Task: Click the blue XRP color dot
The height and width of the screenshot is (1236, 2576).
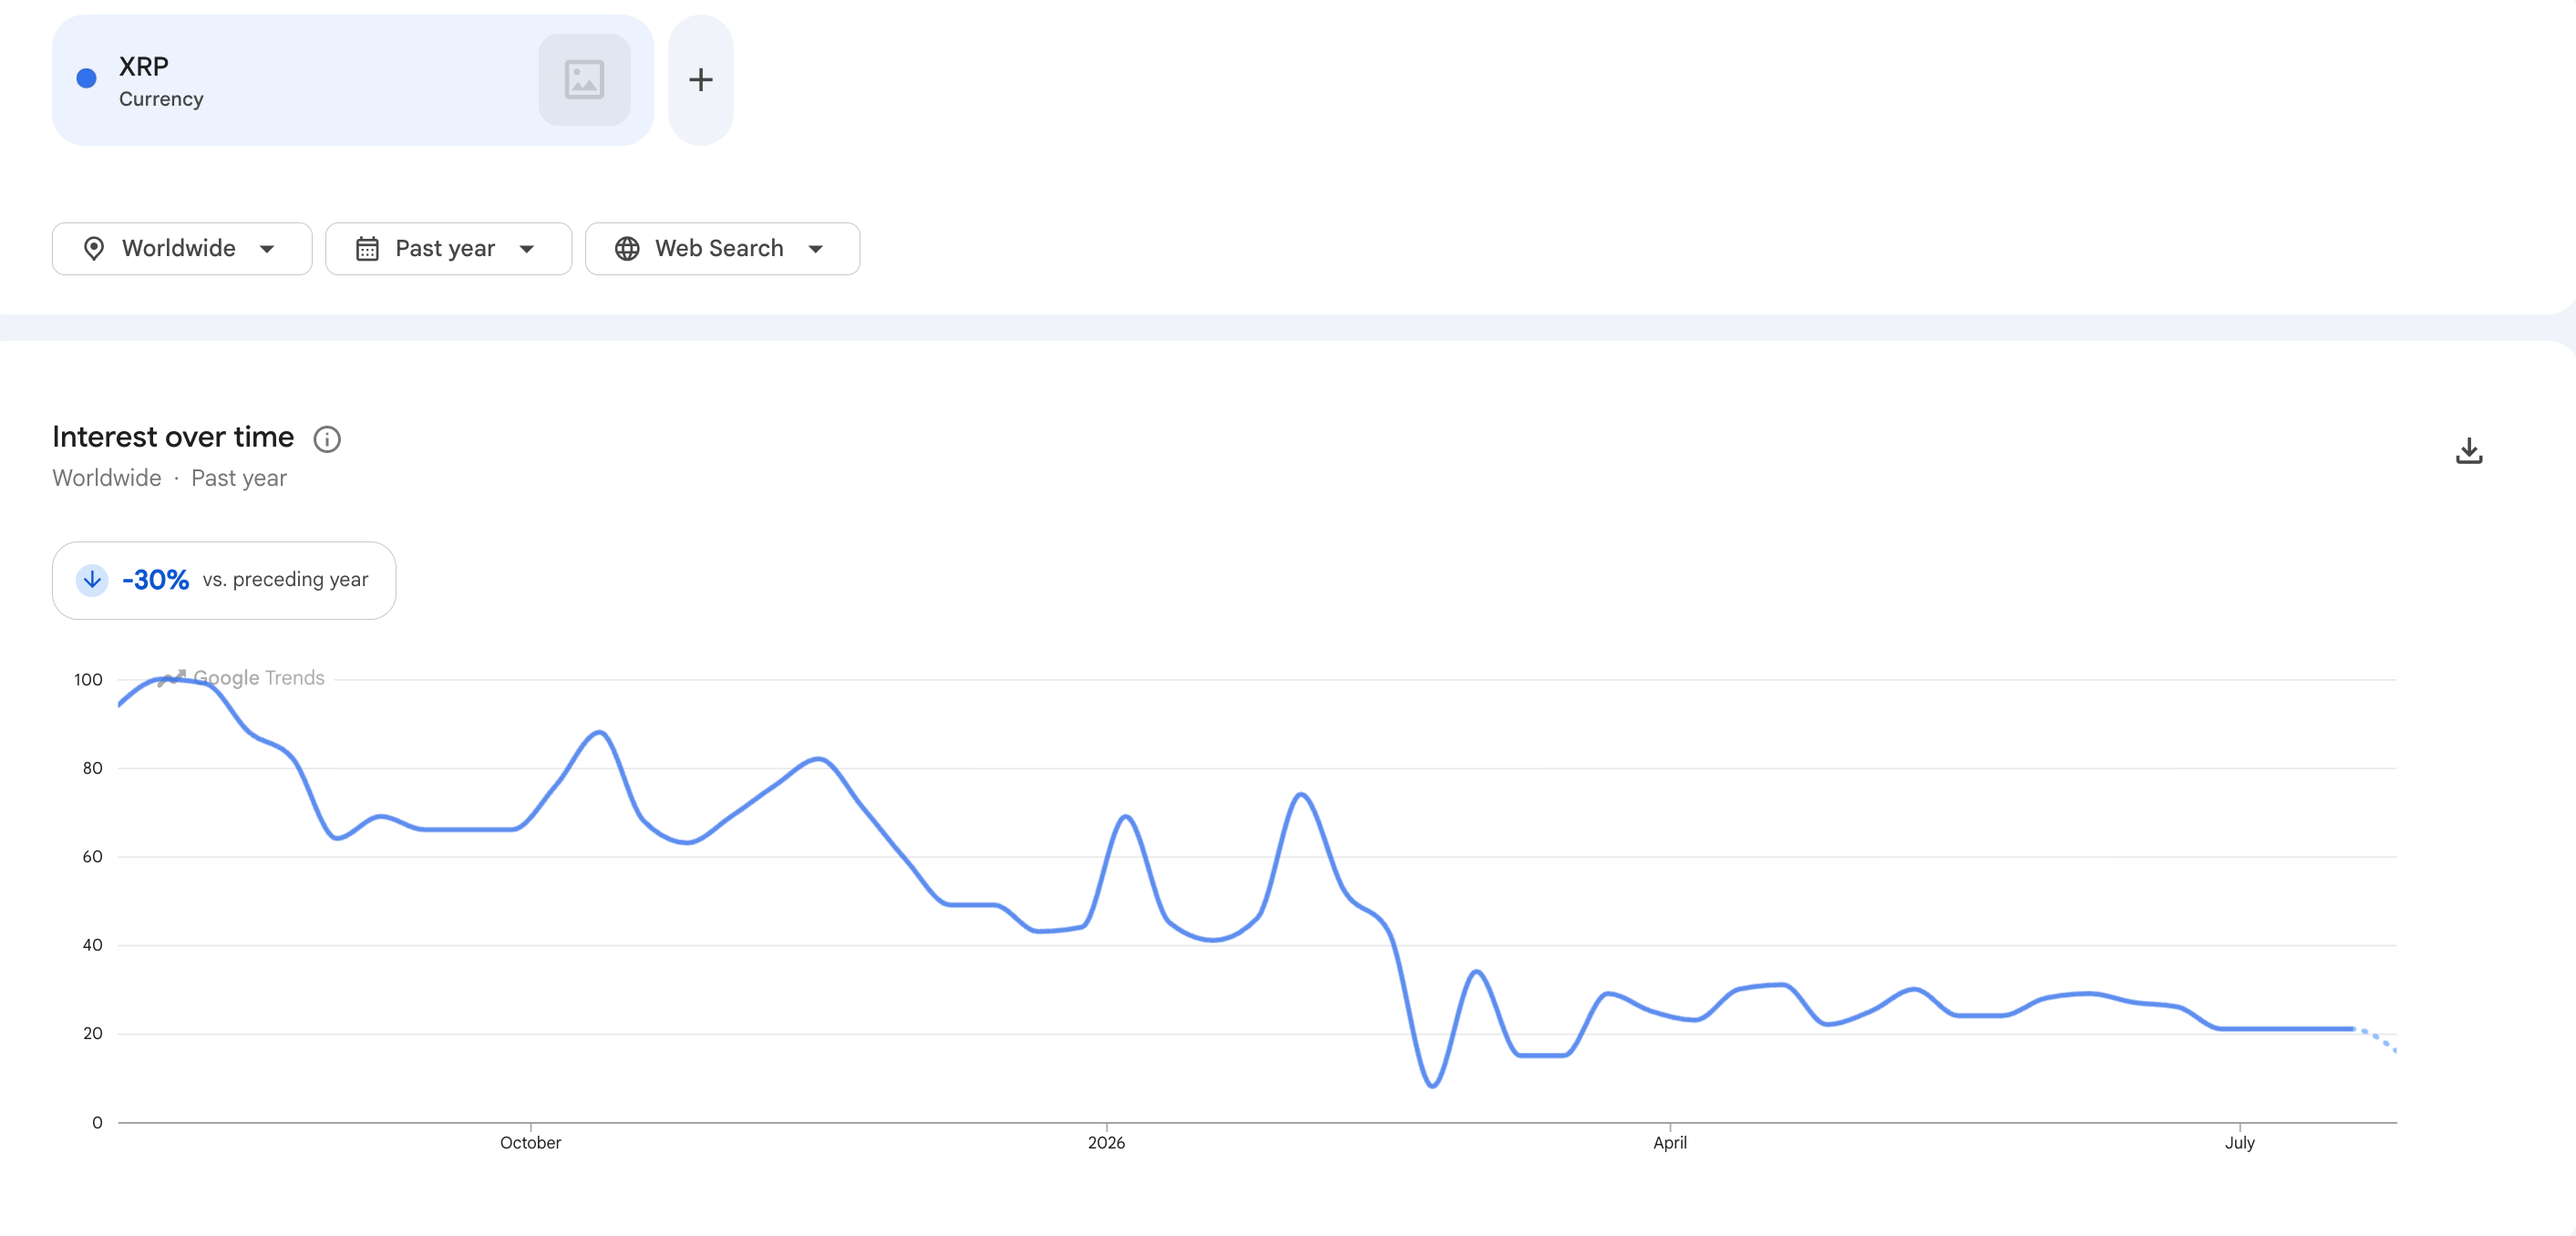Action: 87,78
